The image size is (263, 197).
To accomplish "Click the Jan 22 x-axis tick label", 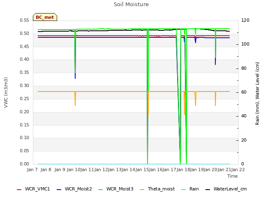I will click(x=238, y=170).
